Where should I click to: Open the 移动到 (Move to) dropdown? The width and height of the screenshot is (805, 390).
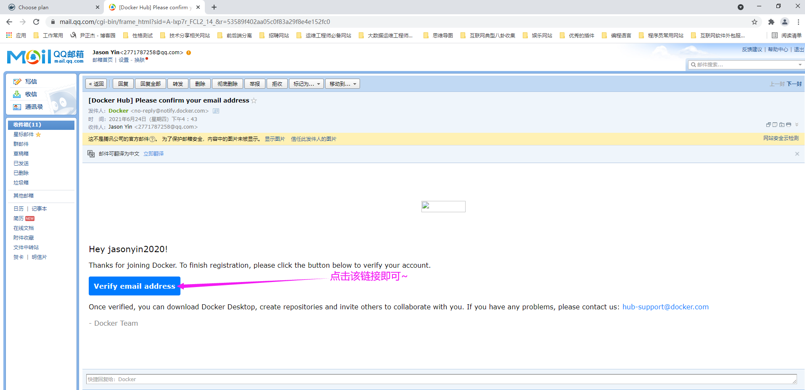342,84
